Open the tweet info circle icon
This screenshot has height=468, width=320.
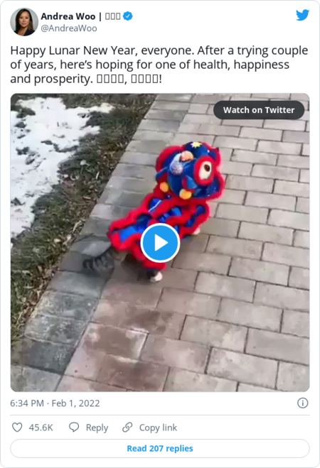click(x=303, y=403)
